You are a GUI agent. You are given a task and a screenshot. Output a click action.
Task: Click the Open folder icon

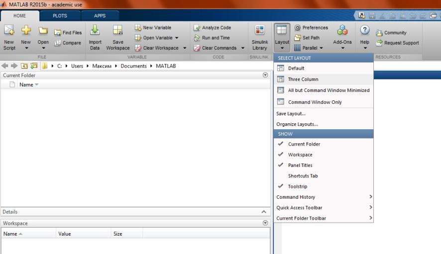pyautogui.click(x=43, y=30)
